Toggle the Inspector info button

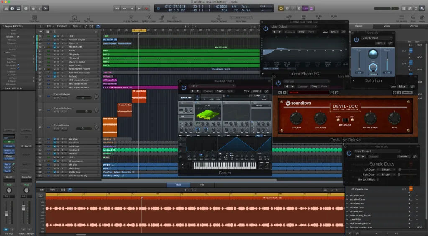pos(12,8)
